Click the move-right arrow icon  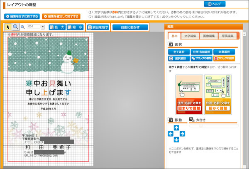(x=182, y=134)
